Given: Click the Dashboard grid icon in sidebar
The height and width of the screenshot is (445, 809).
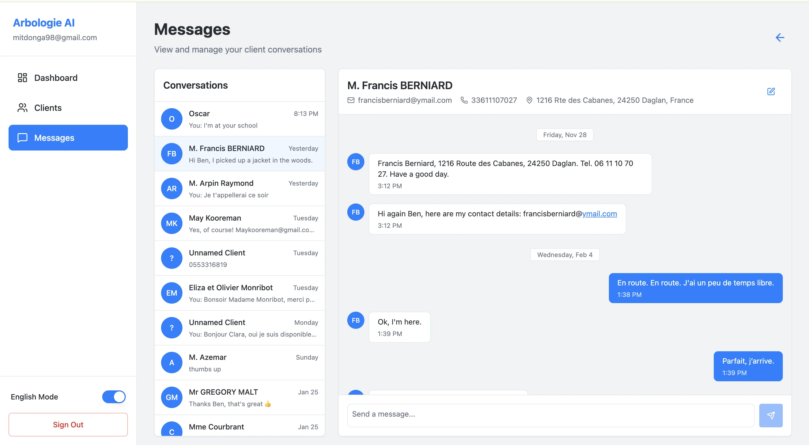Looking at the screenshot, I should [x=22, y=78].
